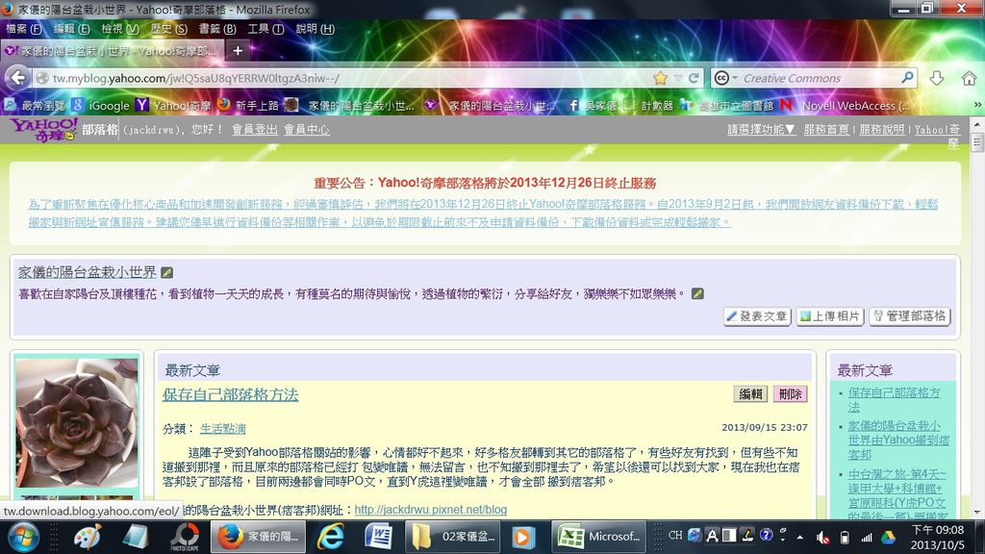985x554 pixels.
Task: Click the 會員中心 link
Action: point(307,130)
